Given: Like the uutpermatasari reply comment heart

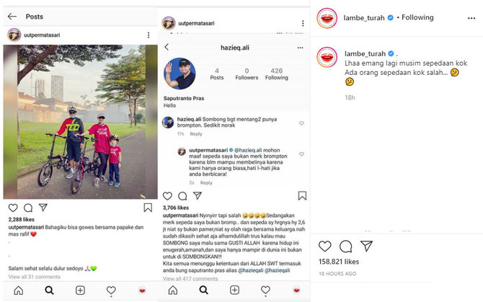Looking at the screenshot, I should point(301,154).
